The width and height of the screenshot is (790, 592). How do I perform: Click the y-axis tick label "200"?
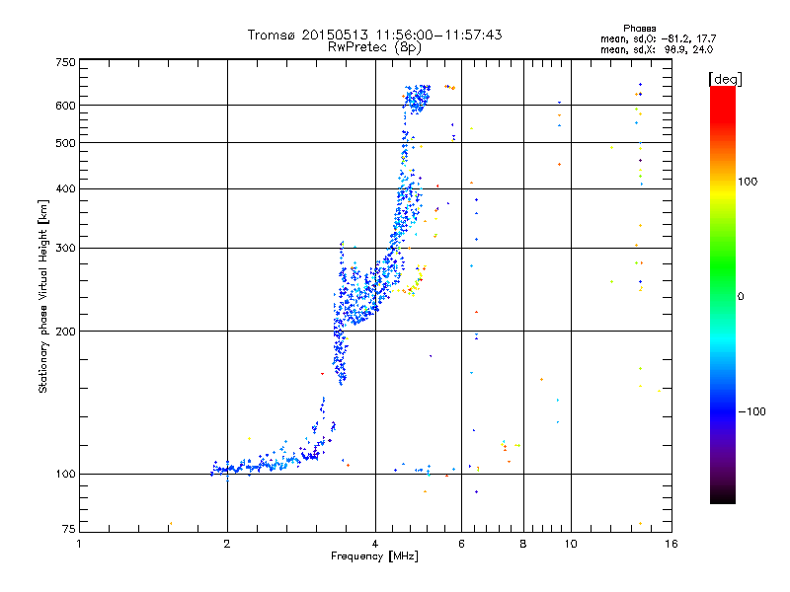(x=65, y=332)
